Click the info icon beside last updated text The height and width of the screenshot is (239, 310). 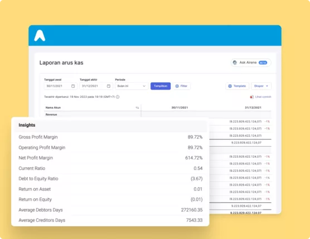point(118,97)
